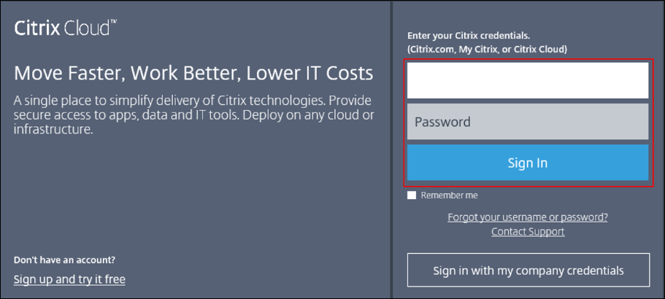
Task: Click the trademark symbol beside Citrix Cloud
Action: click(x=113, y=23)
